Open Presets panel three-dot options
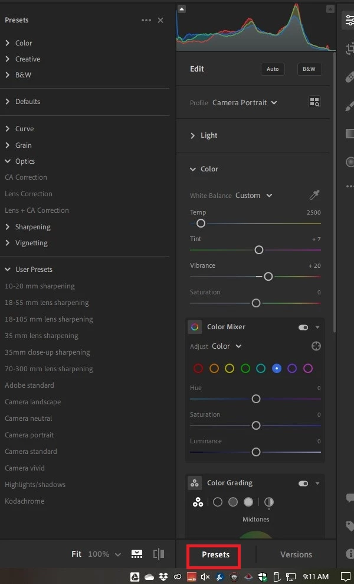The image size is (354, 584). 146,20
